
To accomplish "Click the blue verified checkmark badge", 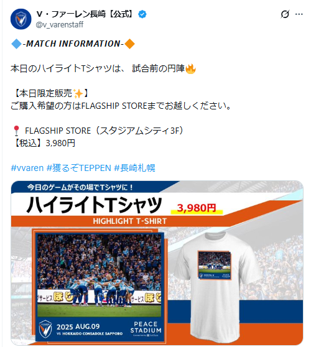I will coord(142,14).
